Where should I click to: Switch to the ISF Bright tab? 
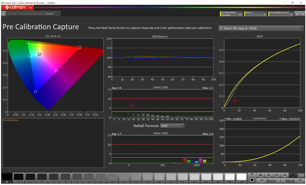point(39,14)
